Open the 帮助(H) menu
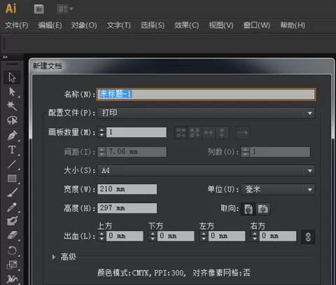The width and height of the screenshot is (336, 285). point(293,25)
